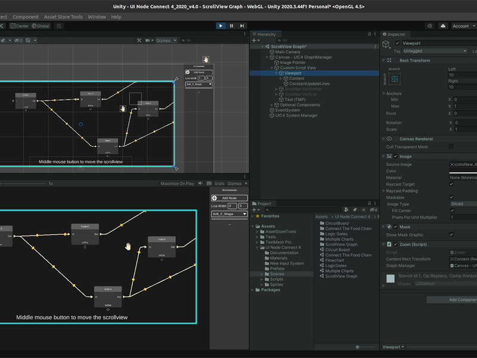This screenshot has width=477, height=358.
Task: Click the Project search by type icon
Action: pos(346,210)
